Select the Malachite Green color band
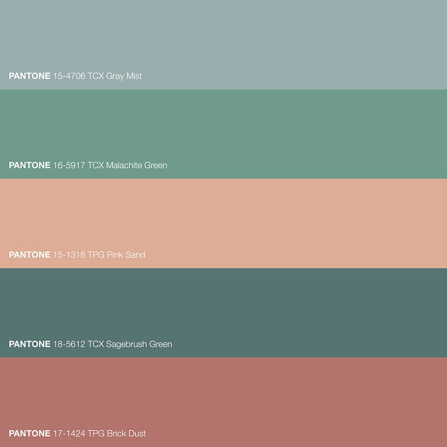447x447 pixels. pyautogui.click(x=223, y=134)
